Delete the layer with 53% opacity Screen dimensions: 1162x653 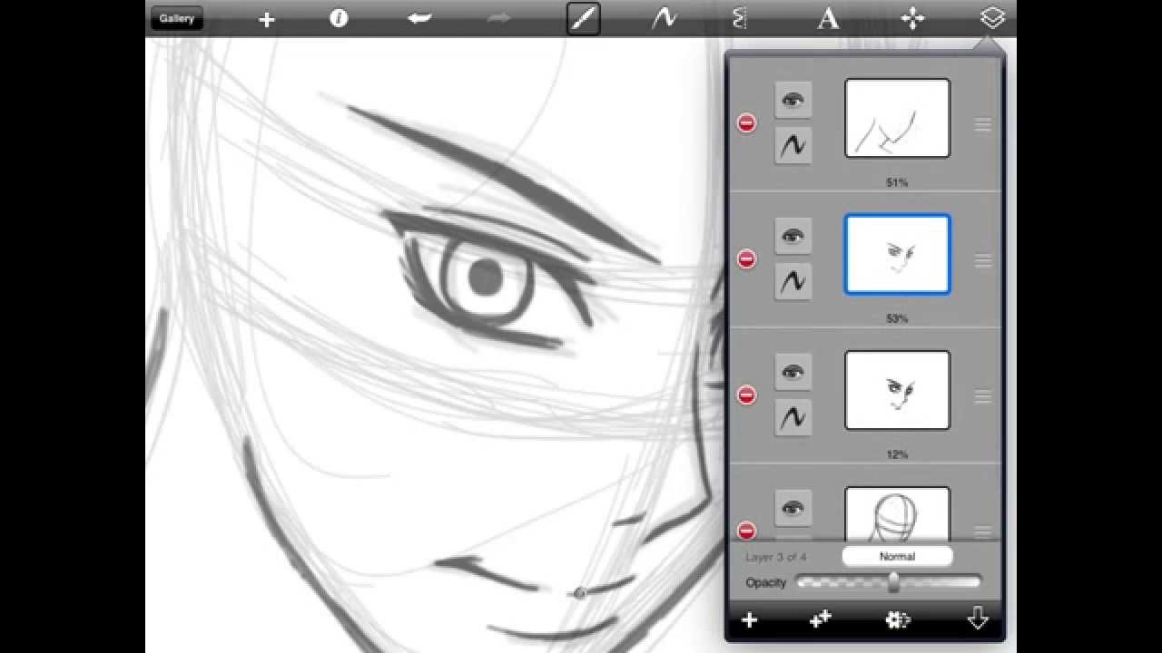[746, 259]
